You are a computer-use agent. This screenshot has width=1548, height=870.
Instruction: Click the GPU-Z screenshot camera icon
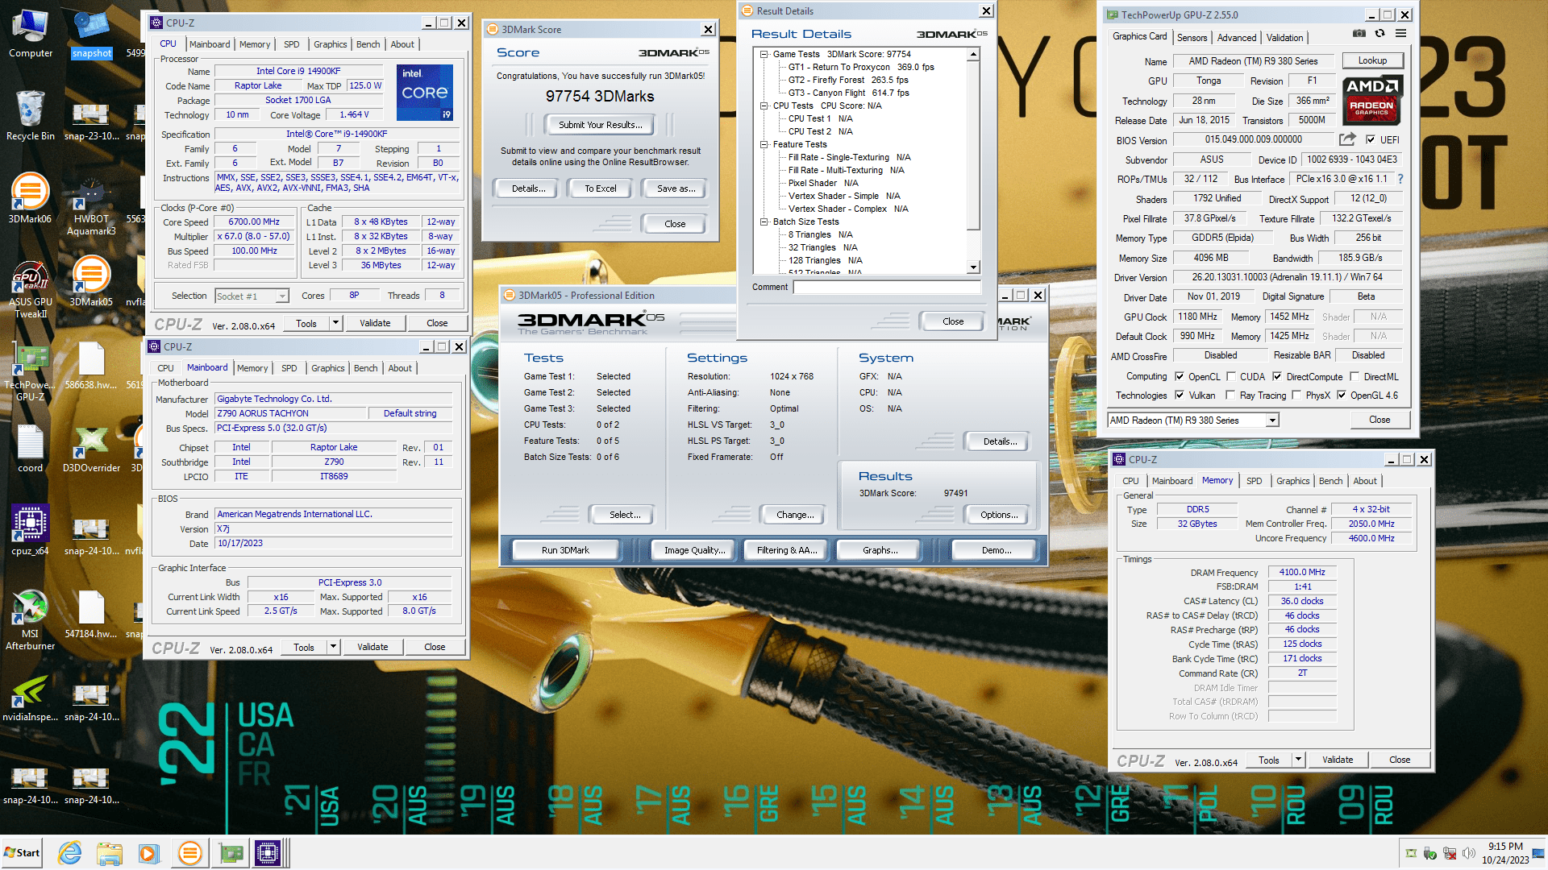(x=1359, y=34)
